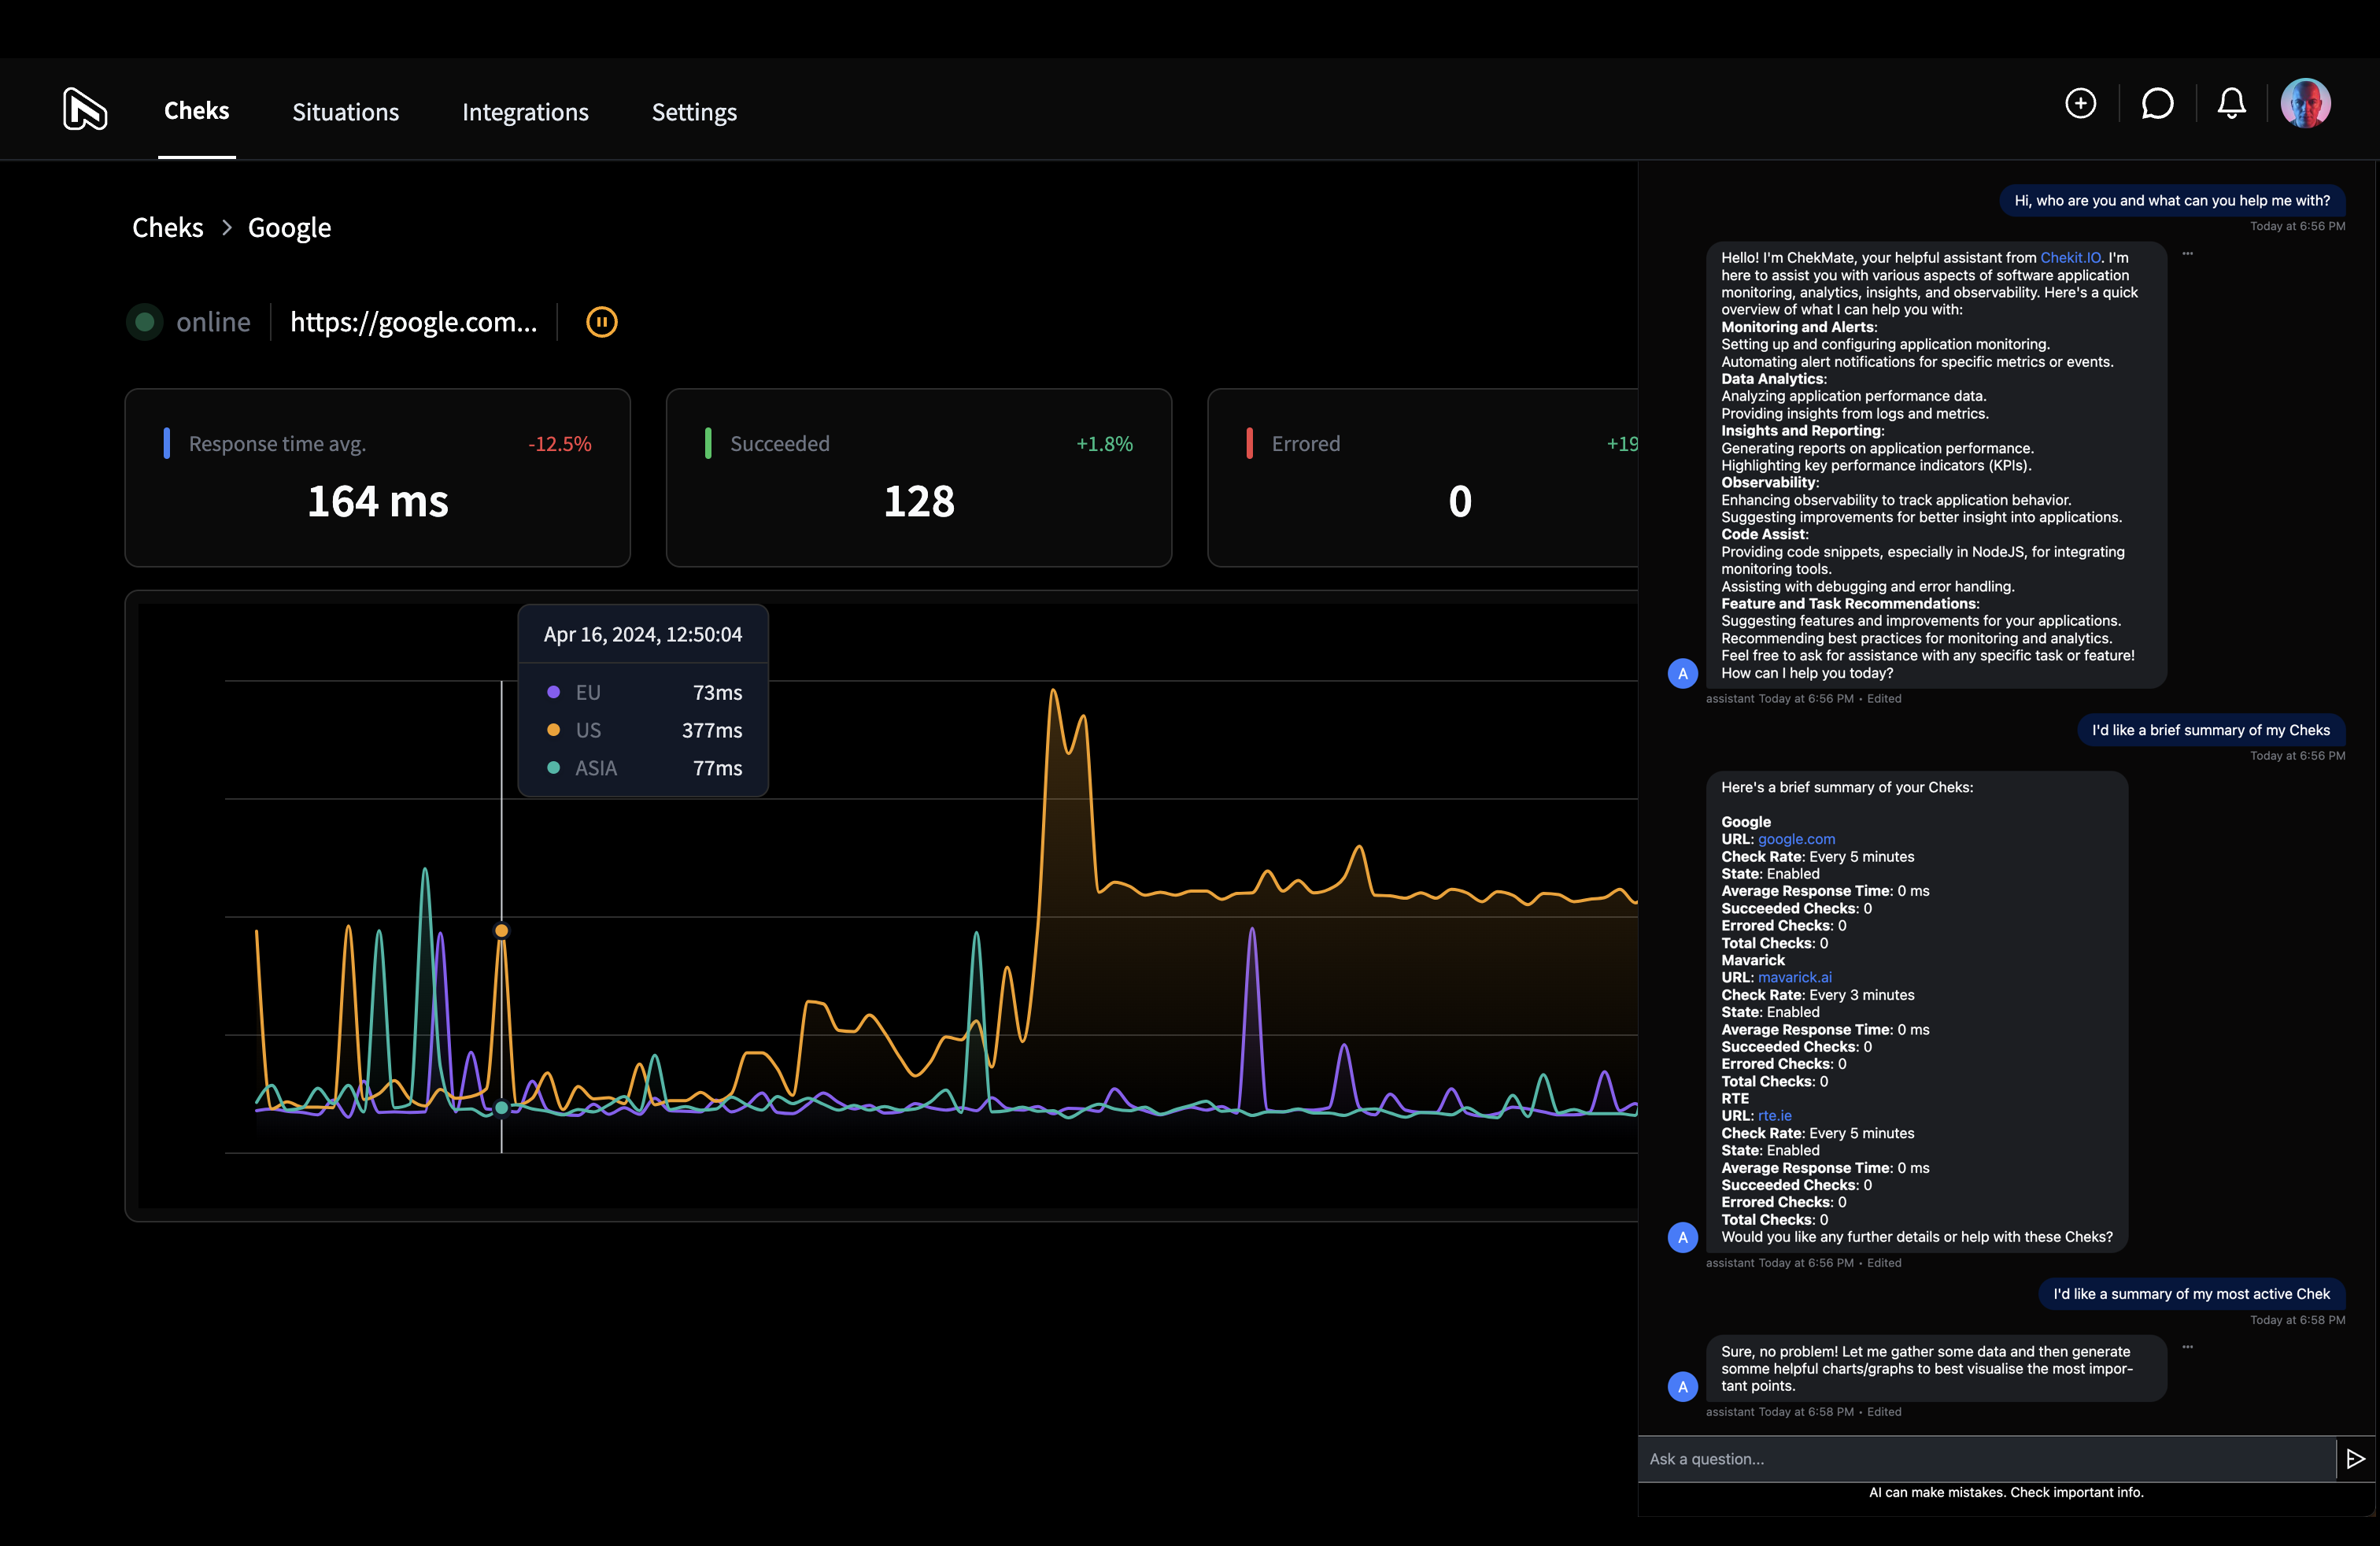Click the Ask a question input
Image resolution: width=2380 pixels, height=1546 pixels.
pos(1985,1459)
